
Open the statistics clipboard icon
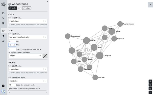(x=3, y=23)
